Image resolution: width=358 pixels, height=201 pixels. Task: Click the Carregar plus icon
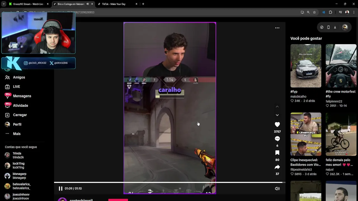[8, 115]
